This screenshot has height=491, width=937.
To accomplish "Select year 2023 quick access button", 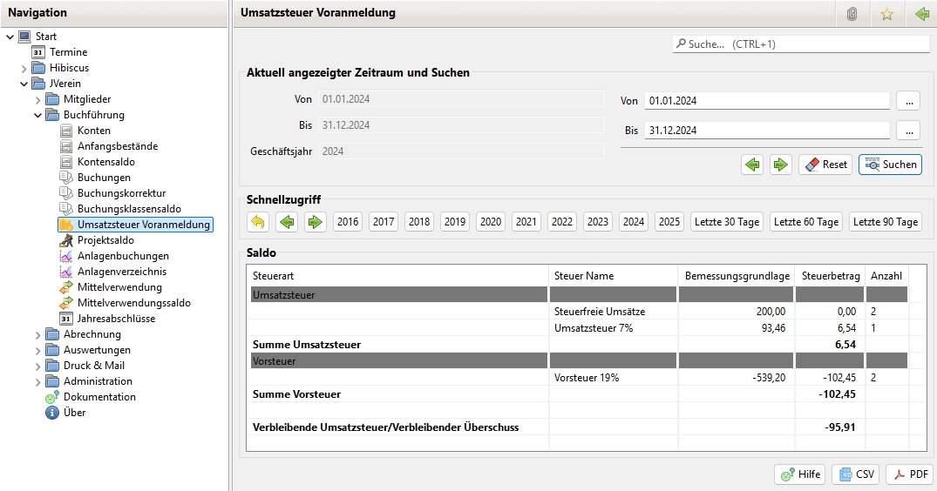I will click(x=598, y=222).
